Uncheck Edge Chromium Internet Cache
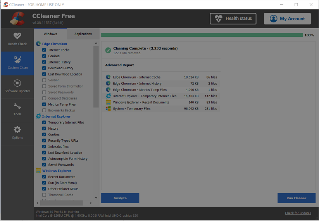 (44, 50)
